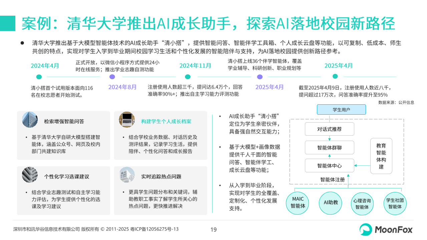Click the teal block left of the title
This screenshot has height=240, width=427.
tap(8, 23)
